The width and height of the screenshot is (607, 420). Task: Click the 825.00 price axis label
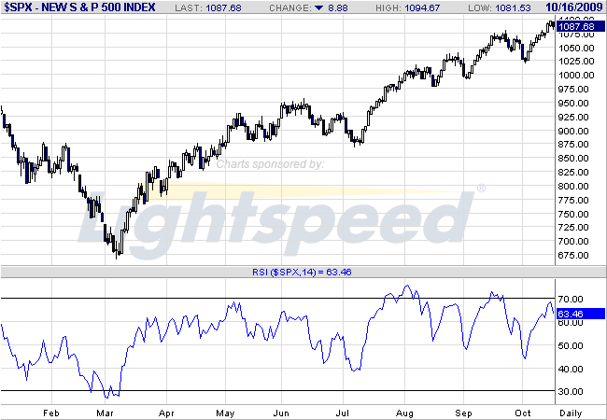point(573,172)
